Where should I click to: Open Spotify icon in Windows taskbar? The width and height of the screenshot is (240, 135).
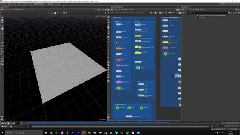click(x=127, y=133)
